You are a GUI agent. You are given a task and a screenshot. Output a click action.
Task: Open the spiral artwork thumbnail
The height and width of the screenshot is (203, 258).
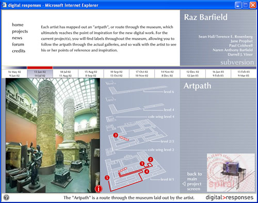pyautogui.click(x=231, y=173)
